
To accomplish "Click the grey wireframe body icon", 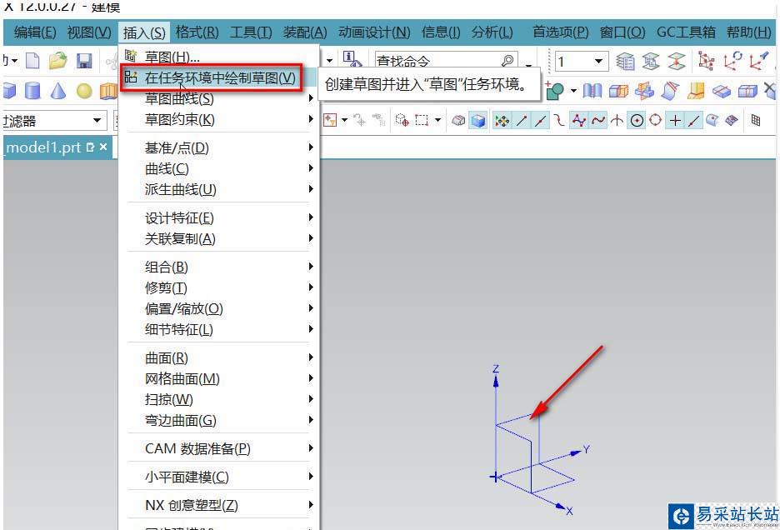I will pos(458,121).
